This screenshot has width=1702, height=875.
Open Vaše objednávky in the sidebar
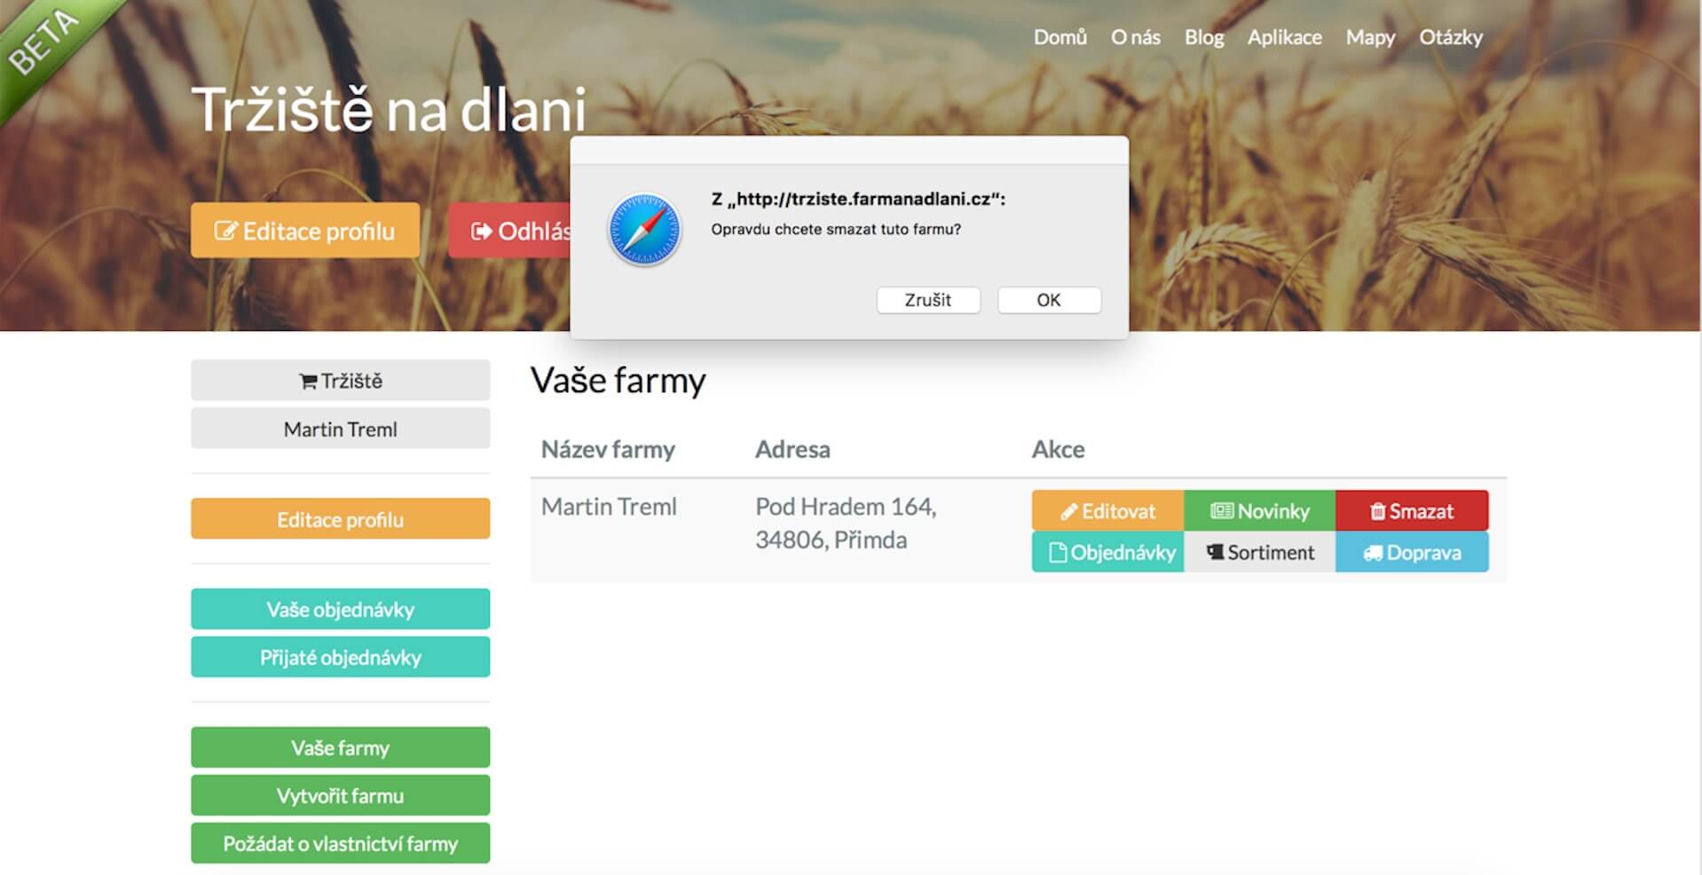tap(340, 610)
